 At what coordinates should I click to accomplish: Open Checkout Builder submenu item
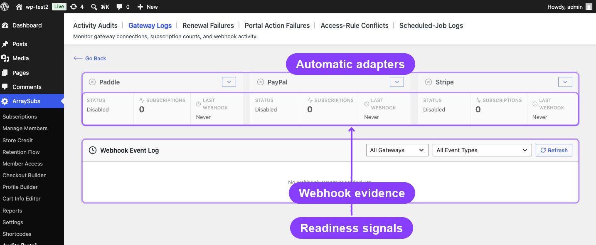24,176
